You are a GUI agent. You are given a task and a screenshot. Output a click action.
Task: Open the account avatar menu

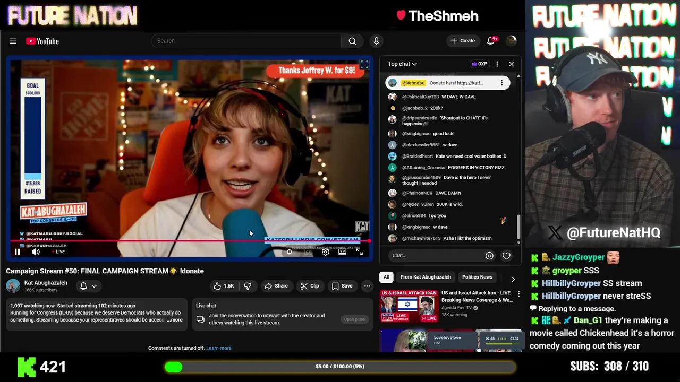(511, 41)
